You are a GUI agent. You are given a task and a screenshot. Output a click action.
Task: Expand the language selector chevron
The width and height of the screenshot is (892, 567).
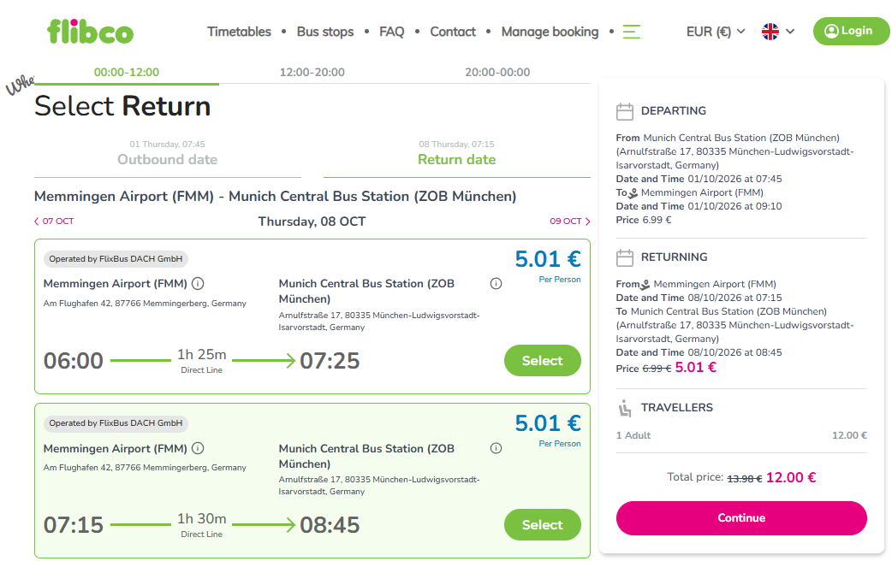tap(790, 32)
